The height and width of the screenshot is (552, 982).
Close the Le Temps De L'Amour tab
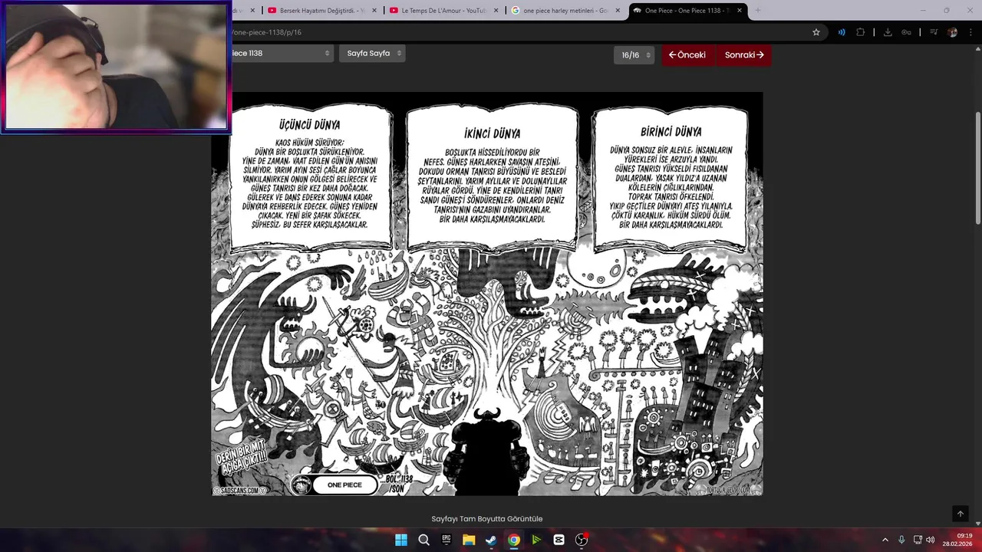(496, 11)
